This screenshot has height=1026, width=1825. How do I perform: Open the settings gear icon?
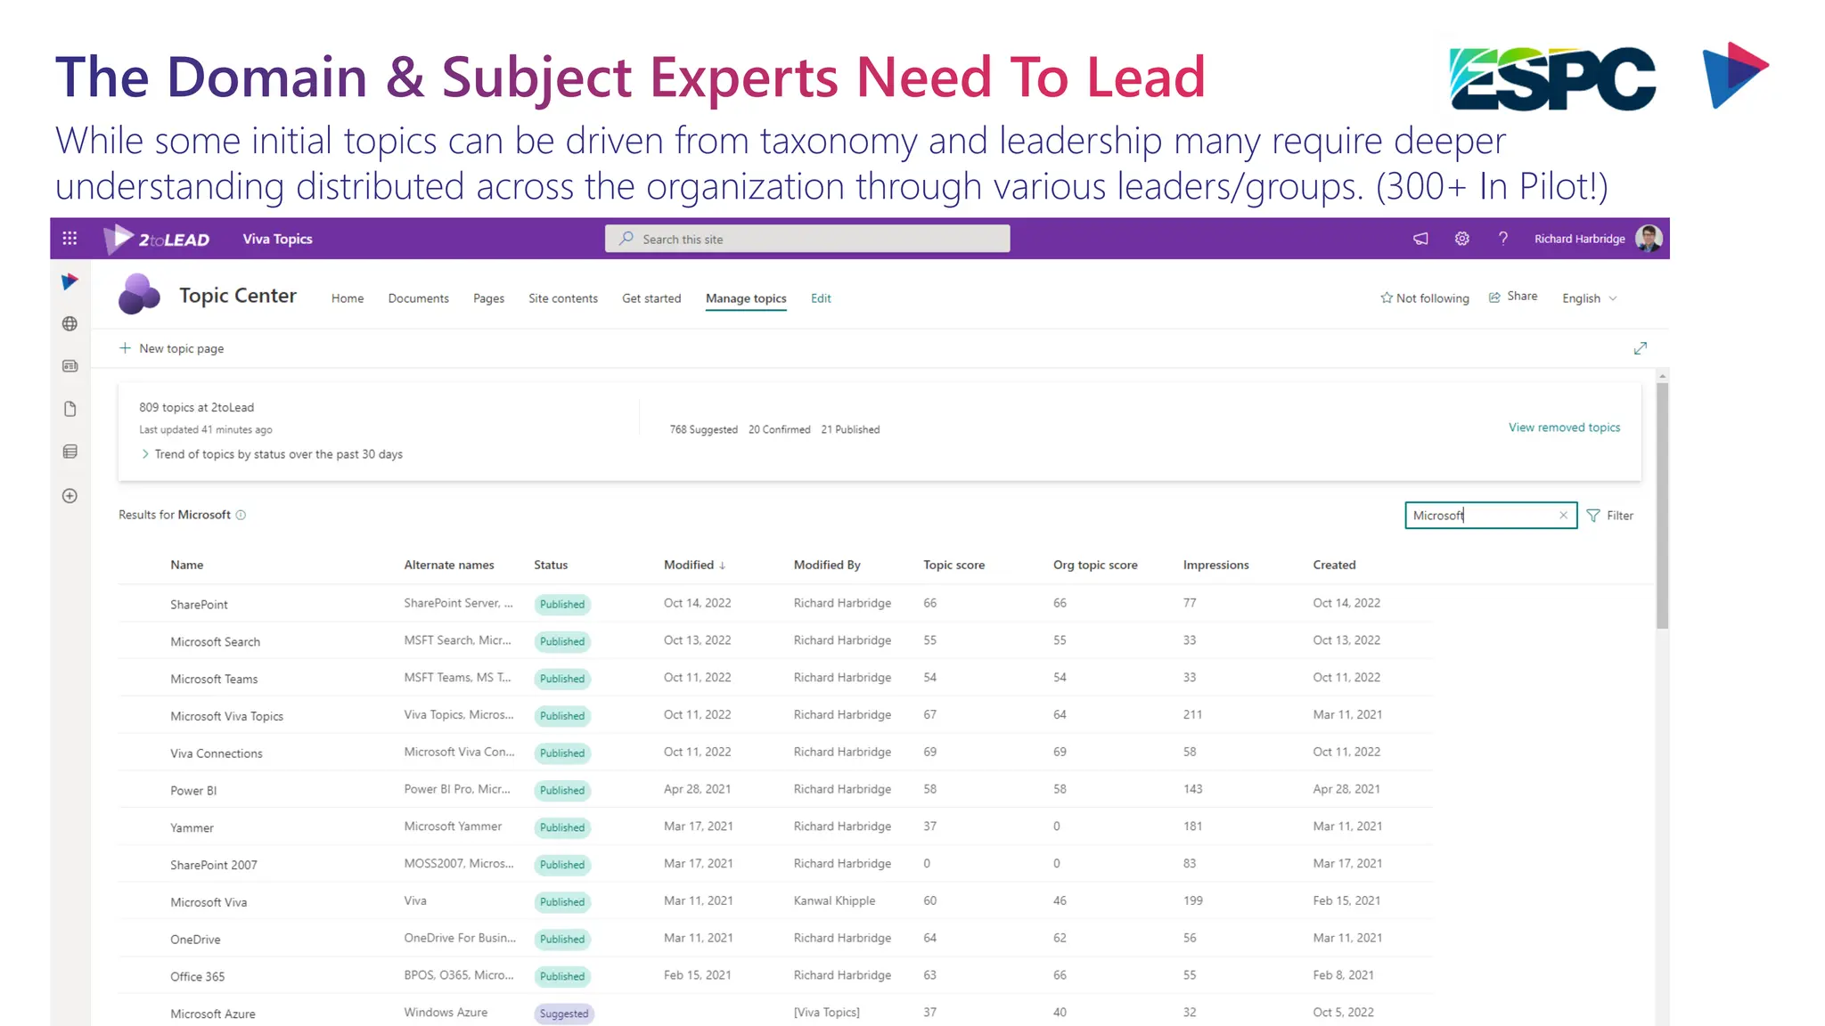point(1461,239)
